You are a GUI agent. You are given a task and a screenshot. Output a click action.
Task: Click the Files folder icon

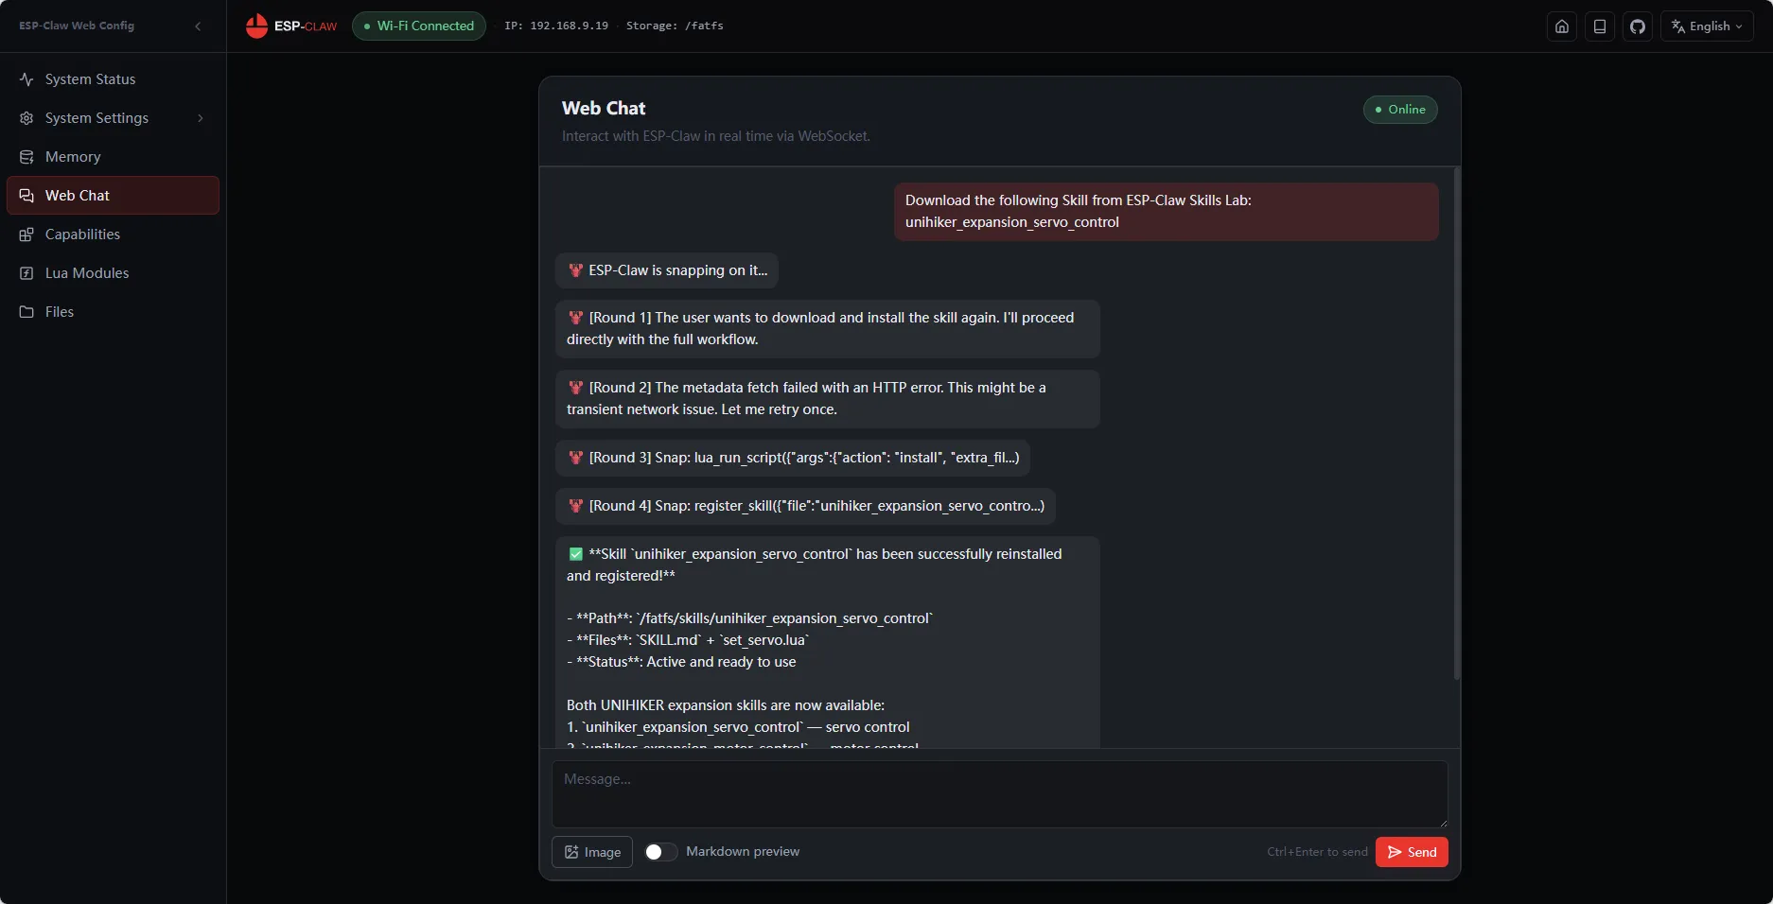pyautogui.click(x=26, y=312)
